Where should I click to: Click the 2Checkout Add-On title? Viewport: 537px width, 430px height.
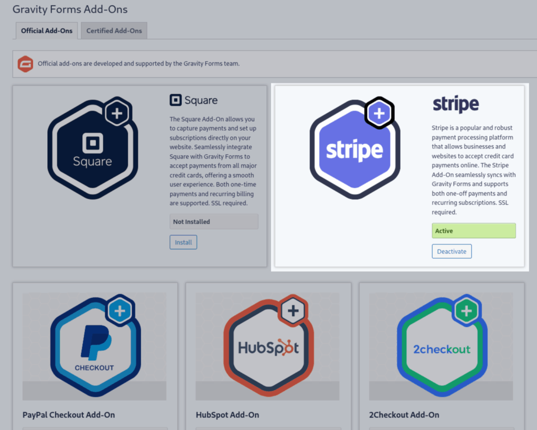(404, 415)
